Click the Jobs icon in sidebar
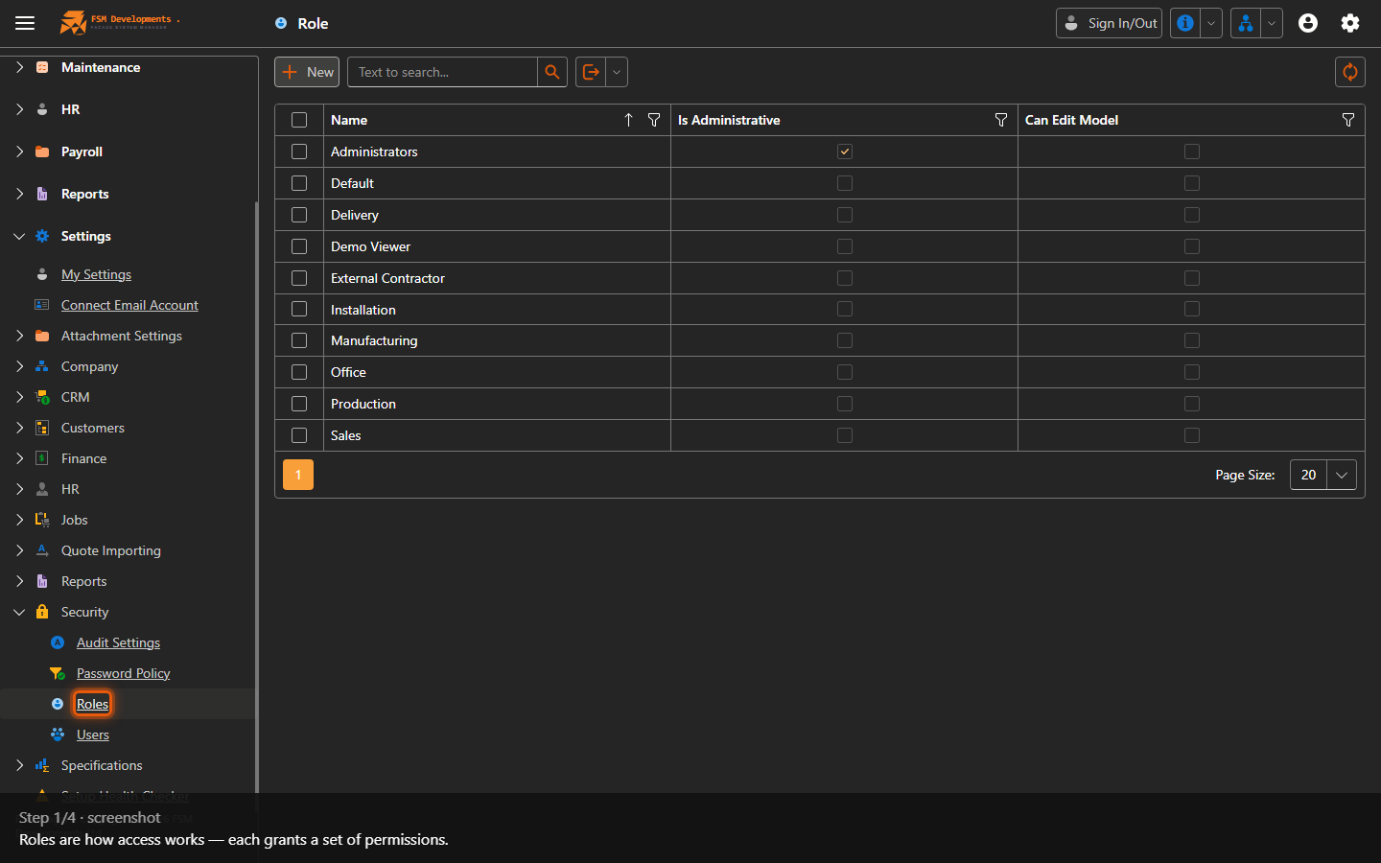The image size is (1381, 863). pyautogui.click(x=42, y=520)
